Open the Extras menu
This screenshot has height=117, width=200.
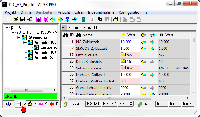[79, 12]
